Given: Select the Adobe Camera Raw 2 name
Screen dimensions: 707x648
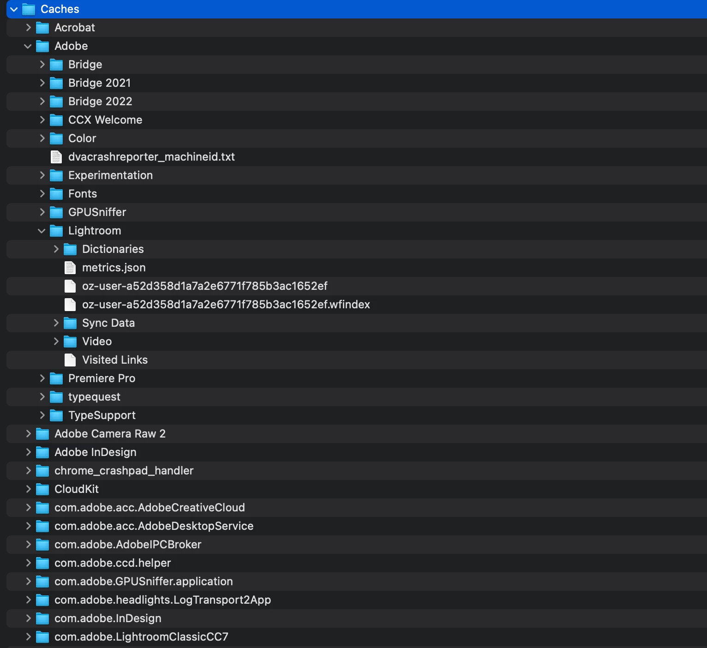Looking at the screenshot, I should 110,434.
